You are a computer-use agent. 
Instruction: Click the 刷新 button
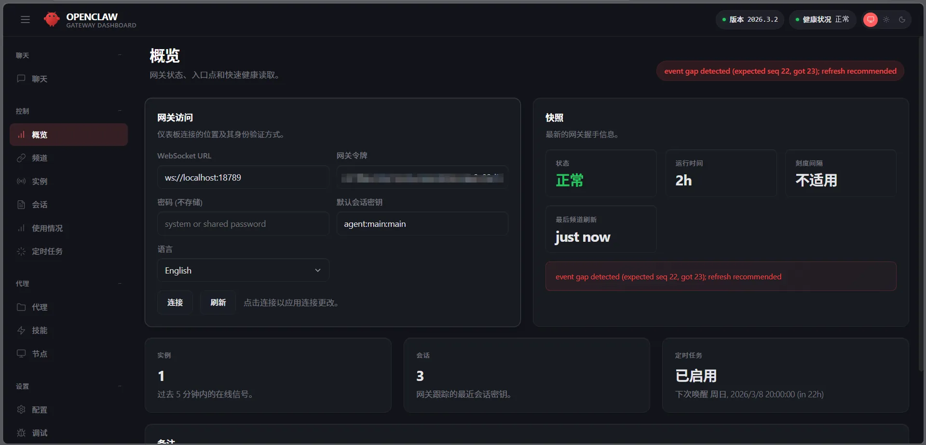pyautogui.click(x=218, y=302)
